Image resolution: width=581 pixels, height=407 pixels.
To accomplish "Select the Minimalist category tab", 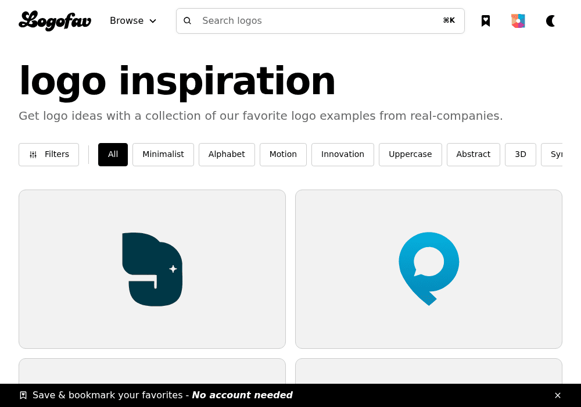I will tap(163, 155).
